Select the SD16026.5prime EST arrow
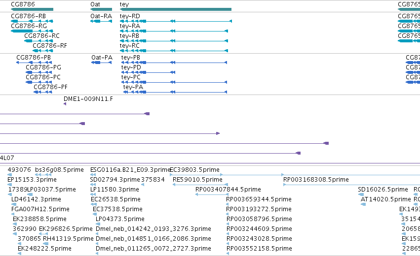This screenshot has height=256, width=420. pos(361,194)
